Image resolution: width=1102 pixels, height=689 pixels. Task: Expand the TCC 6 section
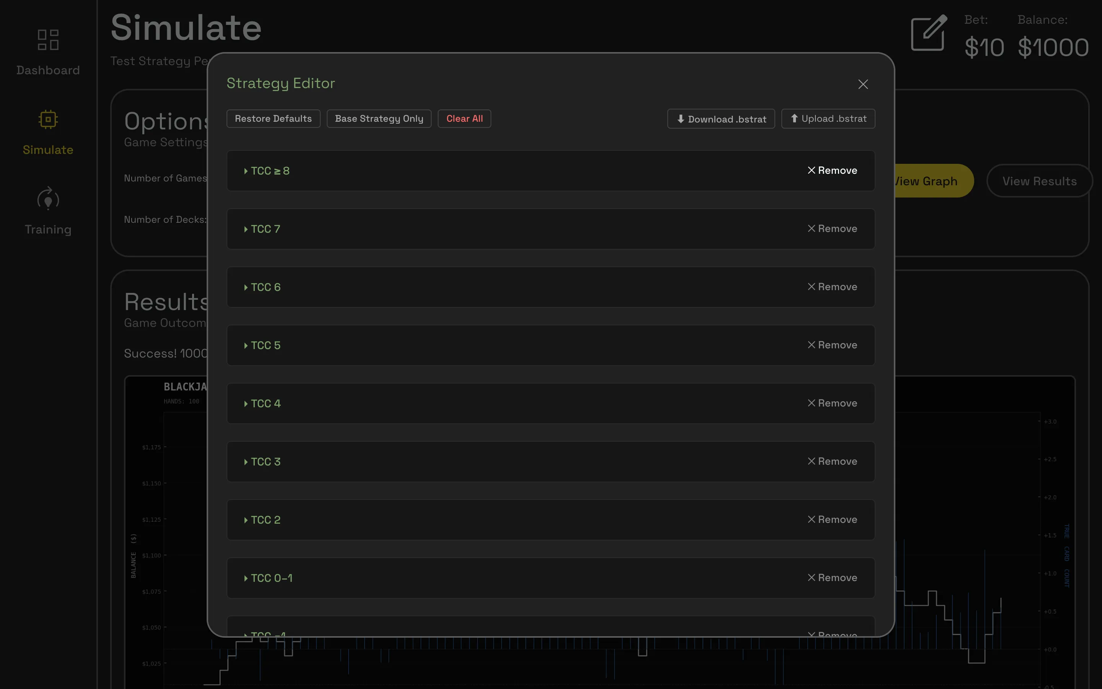[x=262, y=287]
